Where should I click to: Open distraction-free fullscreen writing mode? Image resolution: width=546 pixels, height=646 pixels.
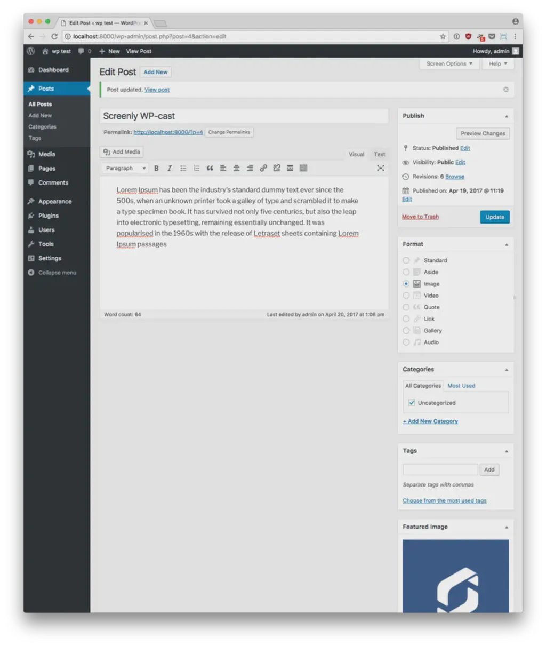point(381,168)
